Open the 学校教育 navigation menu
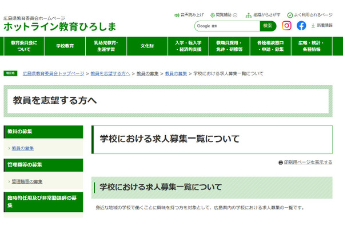The image size is (343, 229). point(65,46)
